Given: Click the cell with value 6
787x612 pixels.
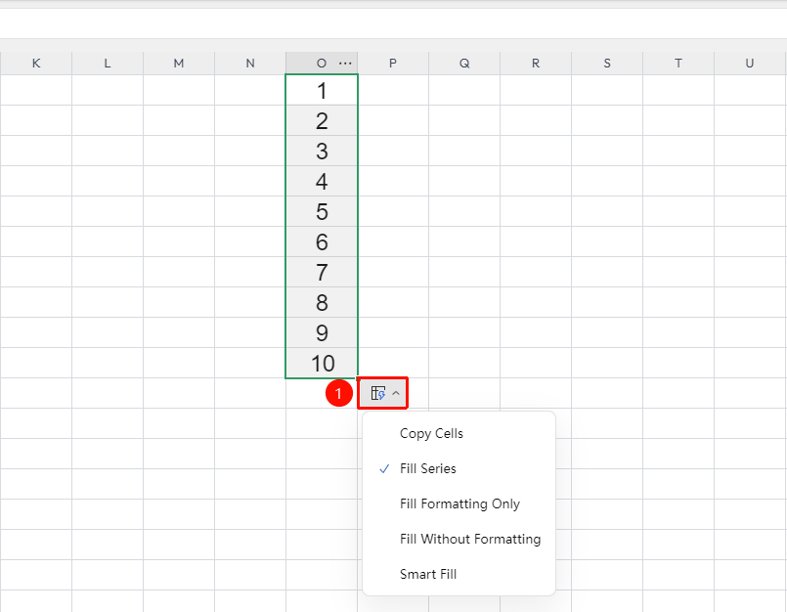Looking at the screenshot, I should (x=322, y=241).
